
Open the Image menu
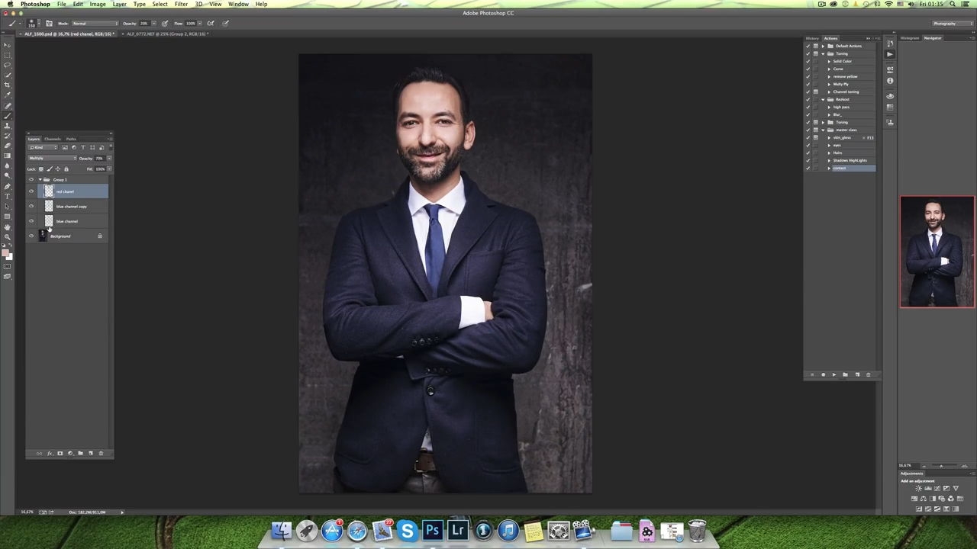[x=98, y=5]
